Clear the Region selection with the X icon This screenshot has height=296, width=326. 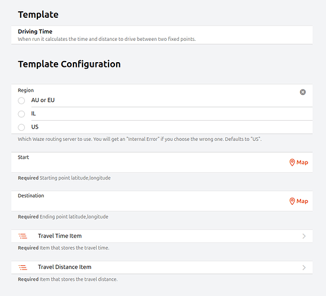pyautogui.click(x=303, y=92)
